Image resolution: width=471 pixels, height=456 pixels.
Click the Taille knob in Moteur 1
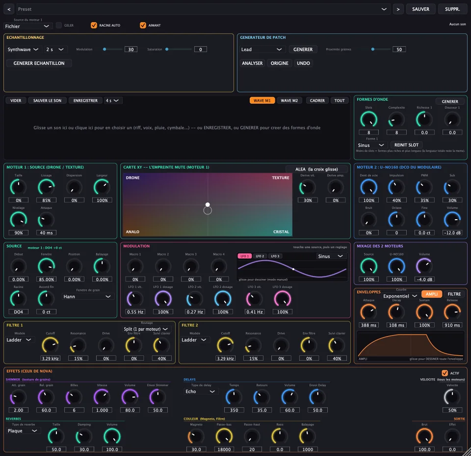(x=19, y=187)
